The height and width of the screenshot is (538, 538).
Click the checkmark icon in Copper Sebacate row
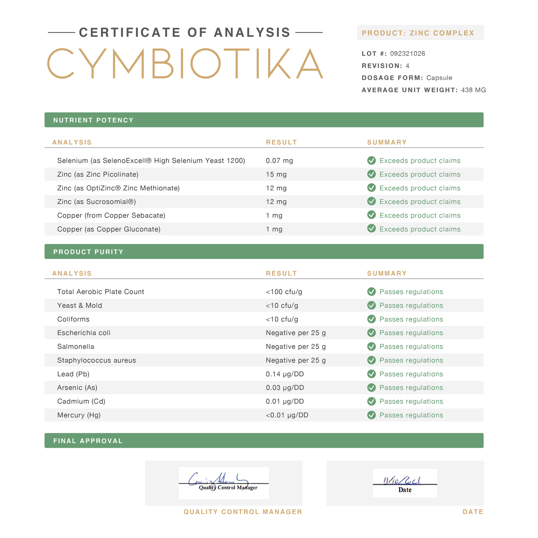point(372,215)
